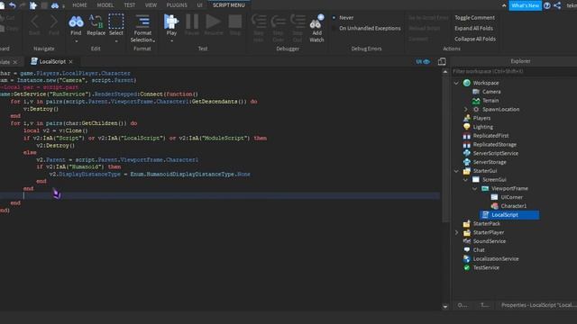Viewport: 577px width, 324px height.
Task: Click the Pause button
Action: tap(192, 25)
